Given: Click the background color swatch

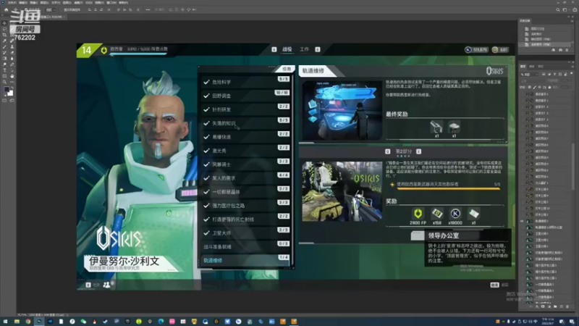Looking at the screenshot, I should pos(10,93).
